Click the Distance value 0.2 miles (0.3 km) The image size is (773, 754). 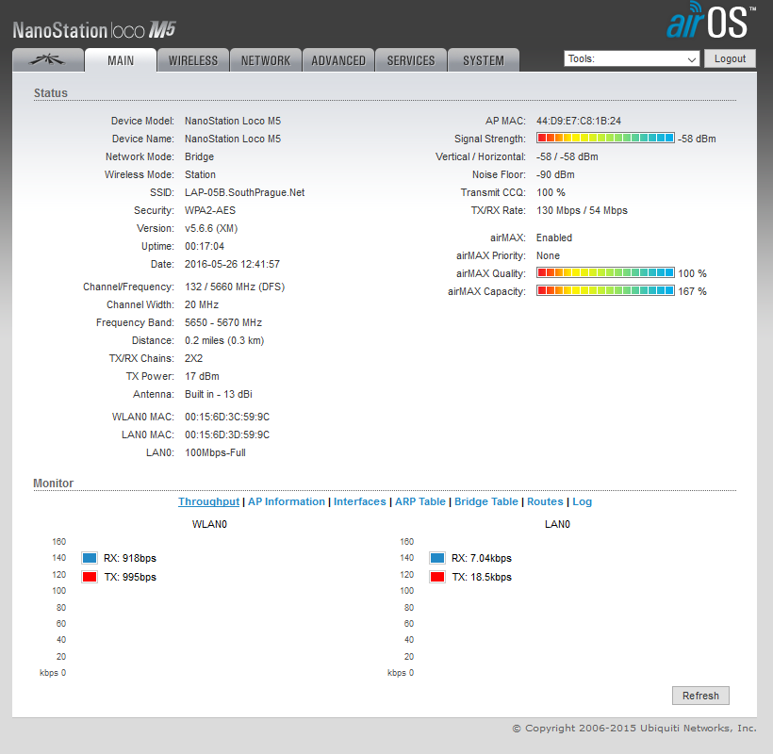point(224,340)
